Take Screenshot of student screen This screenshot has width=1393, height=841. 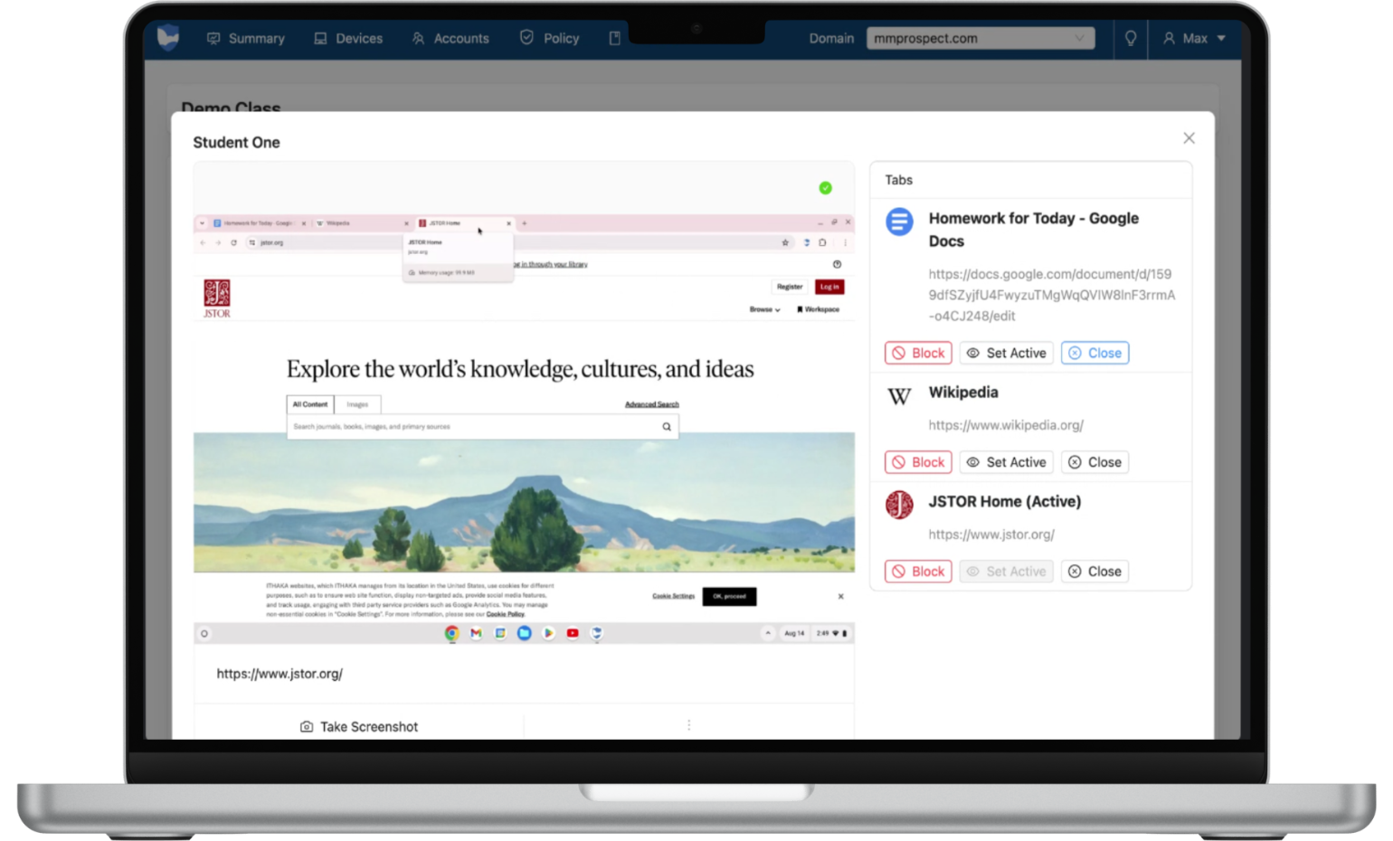[359, 726]
